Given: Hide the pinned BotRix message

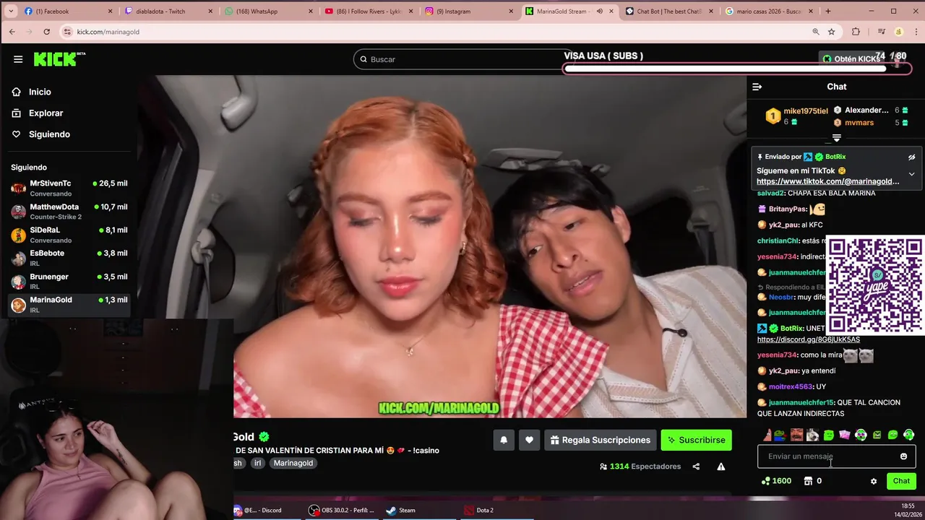Looking at the screenshot, I should click(x=911, y=157).
